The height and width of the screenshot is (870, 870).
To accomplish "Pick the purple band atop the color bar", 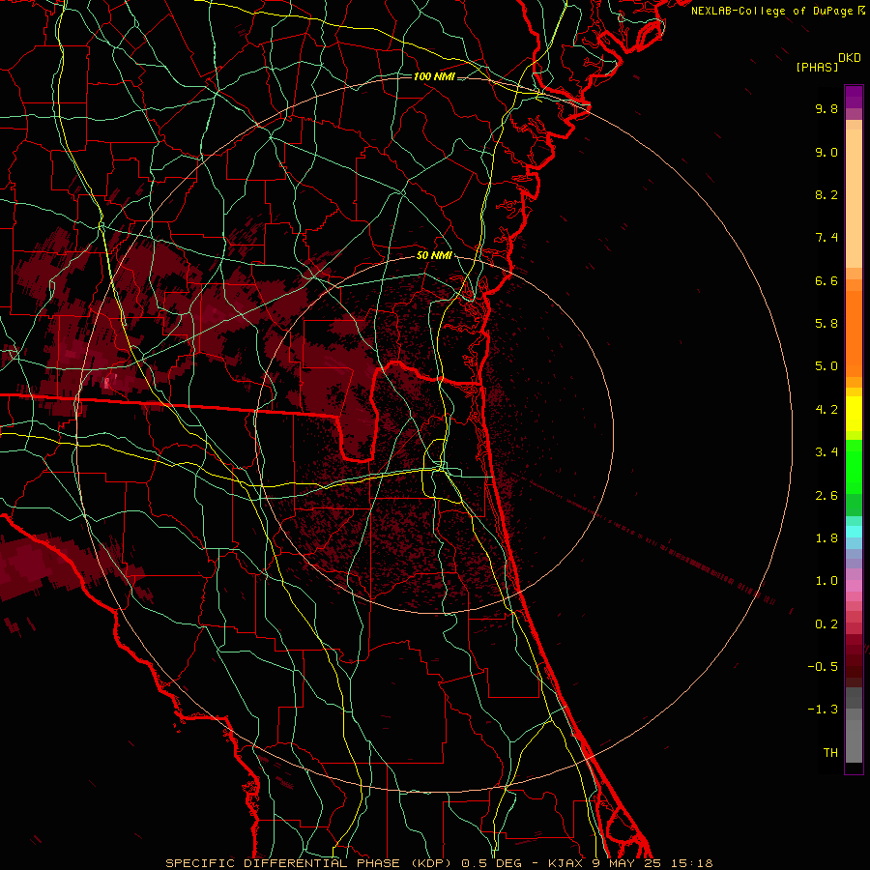I will click(x=854, y=97).
